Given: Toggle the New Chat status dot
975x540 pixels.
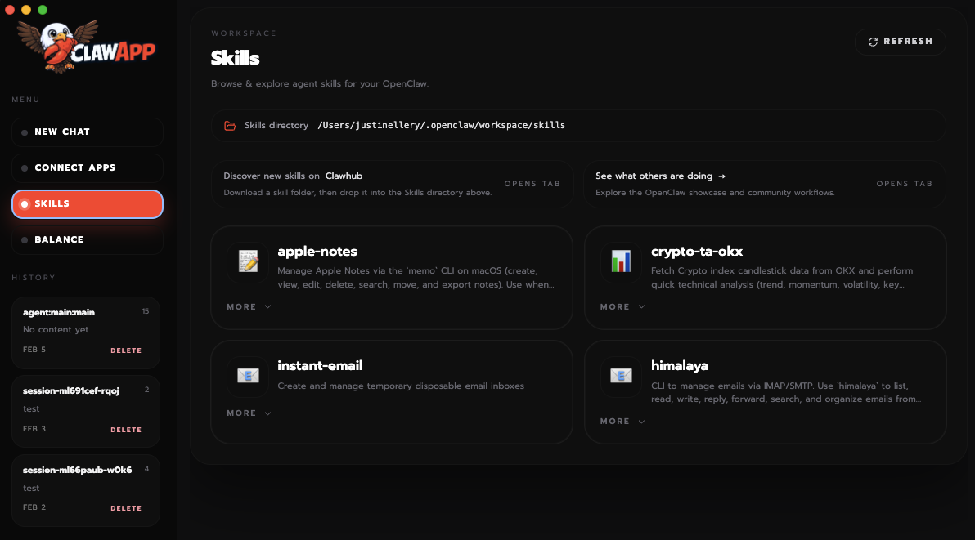Looking at the screenshot, I should pos(25,132).
